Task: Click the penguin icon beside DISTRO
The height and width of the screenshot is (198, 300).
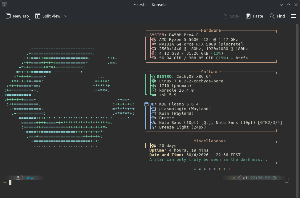Action: [x=153, y=77]
